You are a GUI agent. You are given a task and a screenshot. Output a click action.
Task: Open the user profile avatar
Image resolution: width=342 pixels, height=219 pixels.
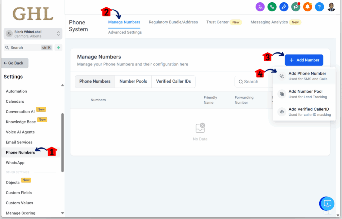coord(331,7)
